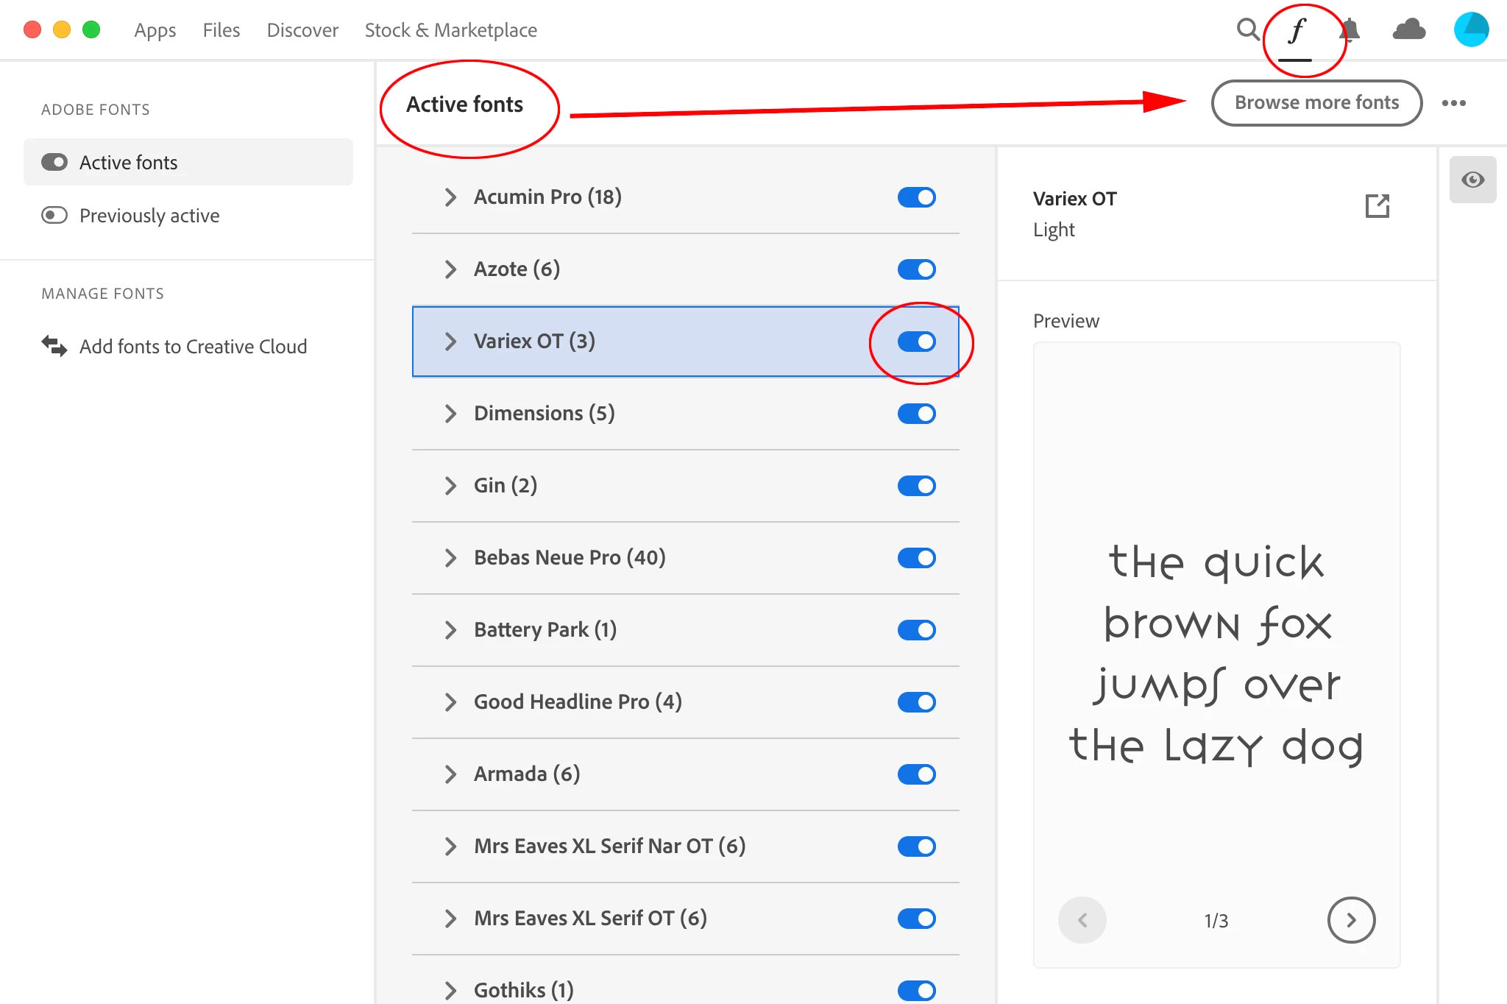
Task: Go to next font preview arrow
Action: [1351, 920]
